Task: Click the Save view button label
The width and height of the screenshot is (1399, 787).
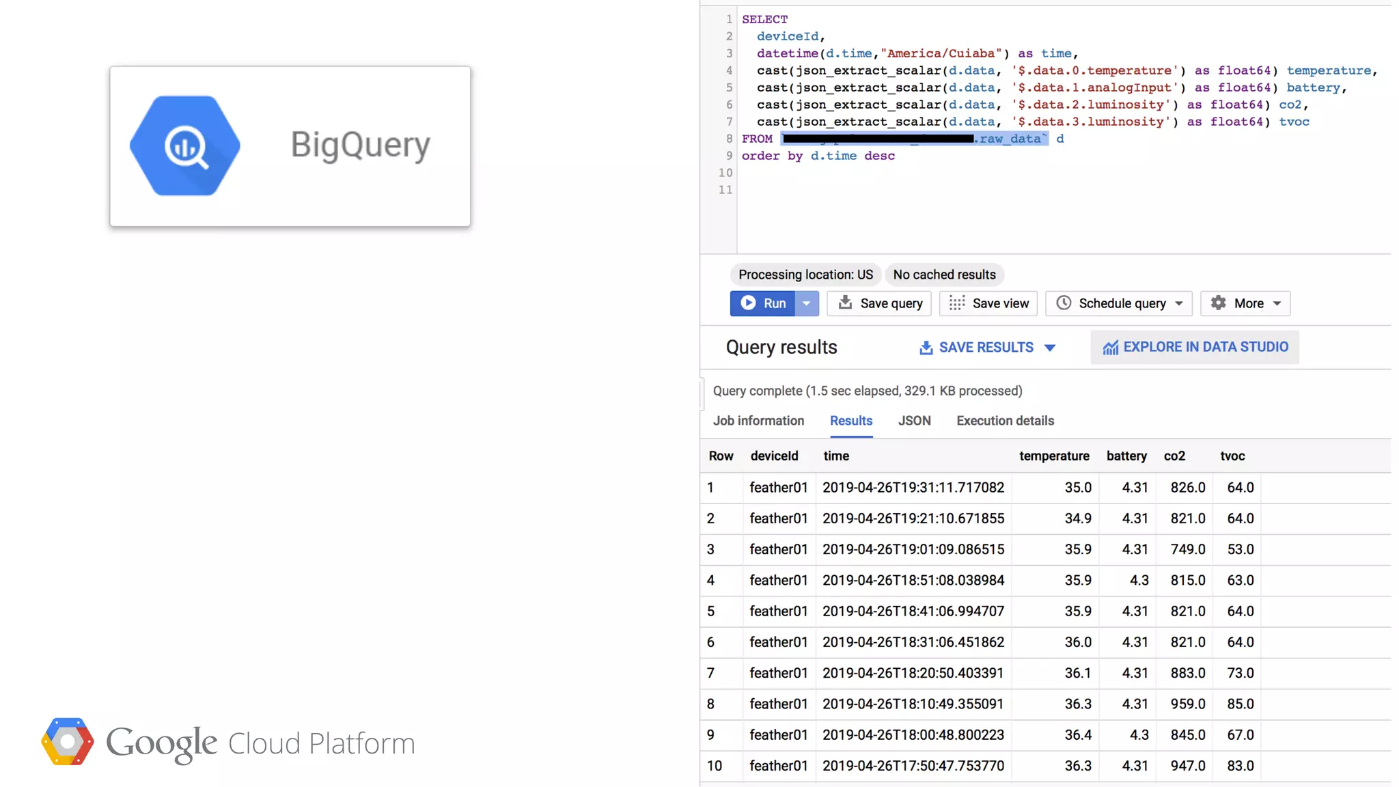Action: point(1000,303)
